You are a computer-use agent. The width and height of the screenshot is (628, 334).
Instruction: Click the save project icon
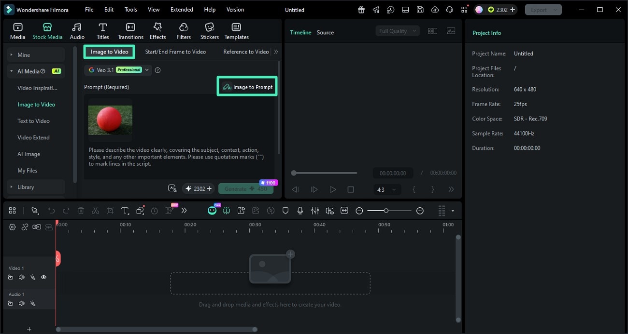click(x=420, y=10)
